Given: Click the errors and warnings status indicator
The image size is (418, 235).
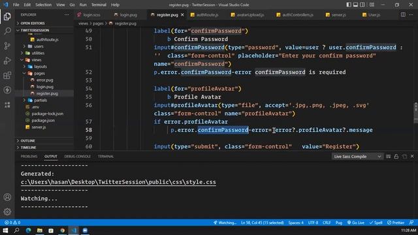Looking at the screenshot, I should (12, 223).
